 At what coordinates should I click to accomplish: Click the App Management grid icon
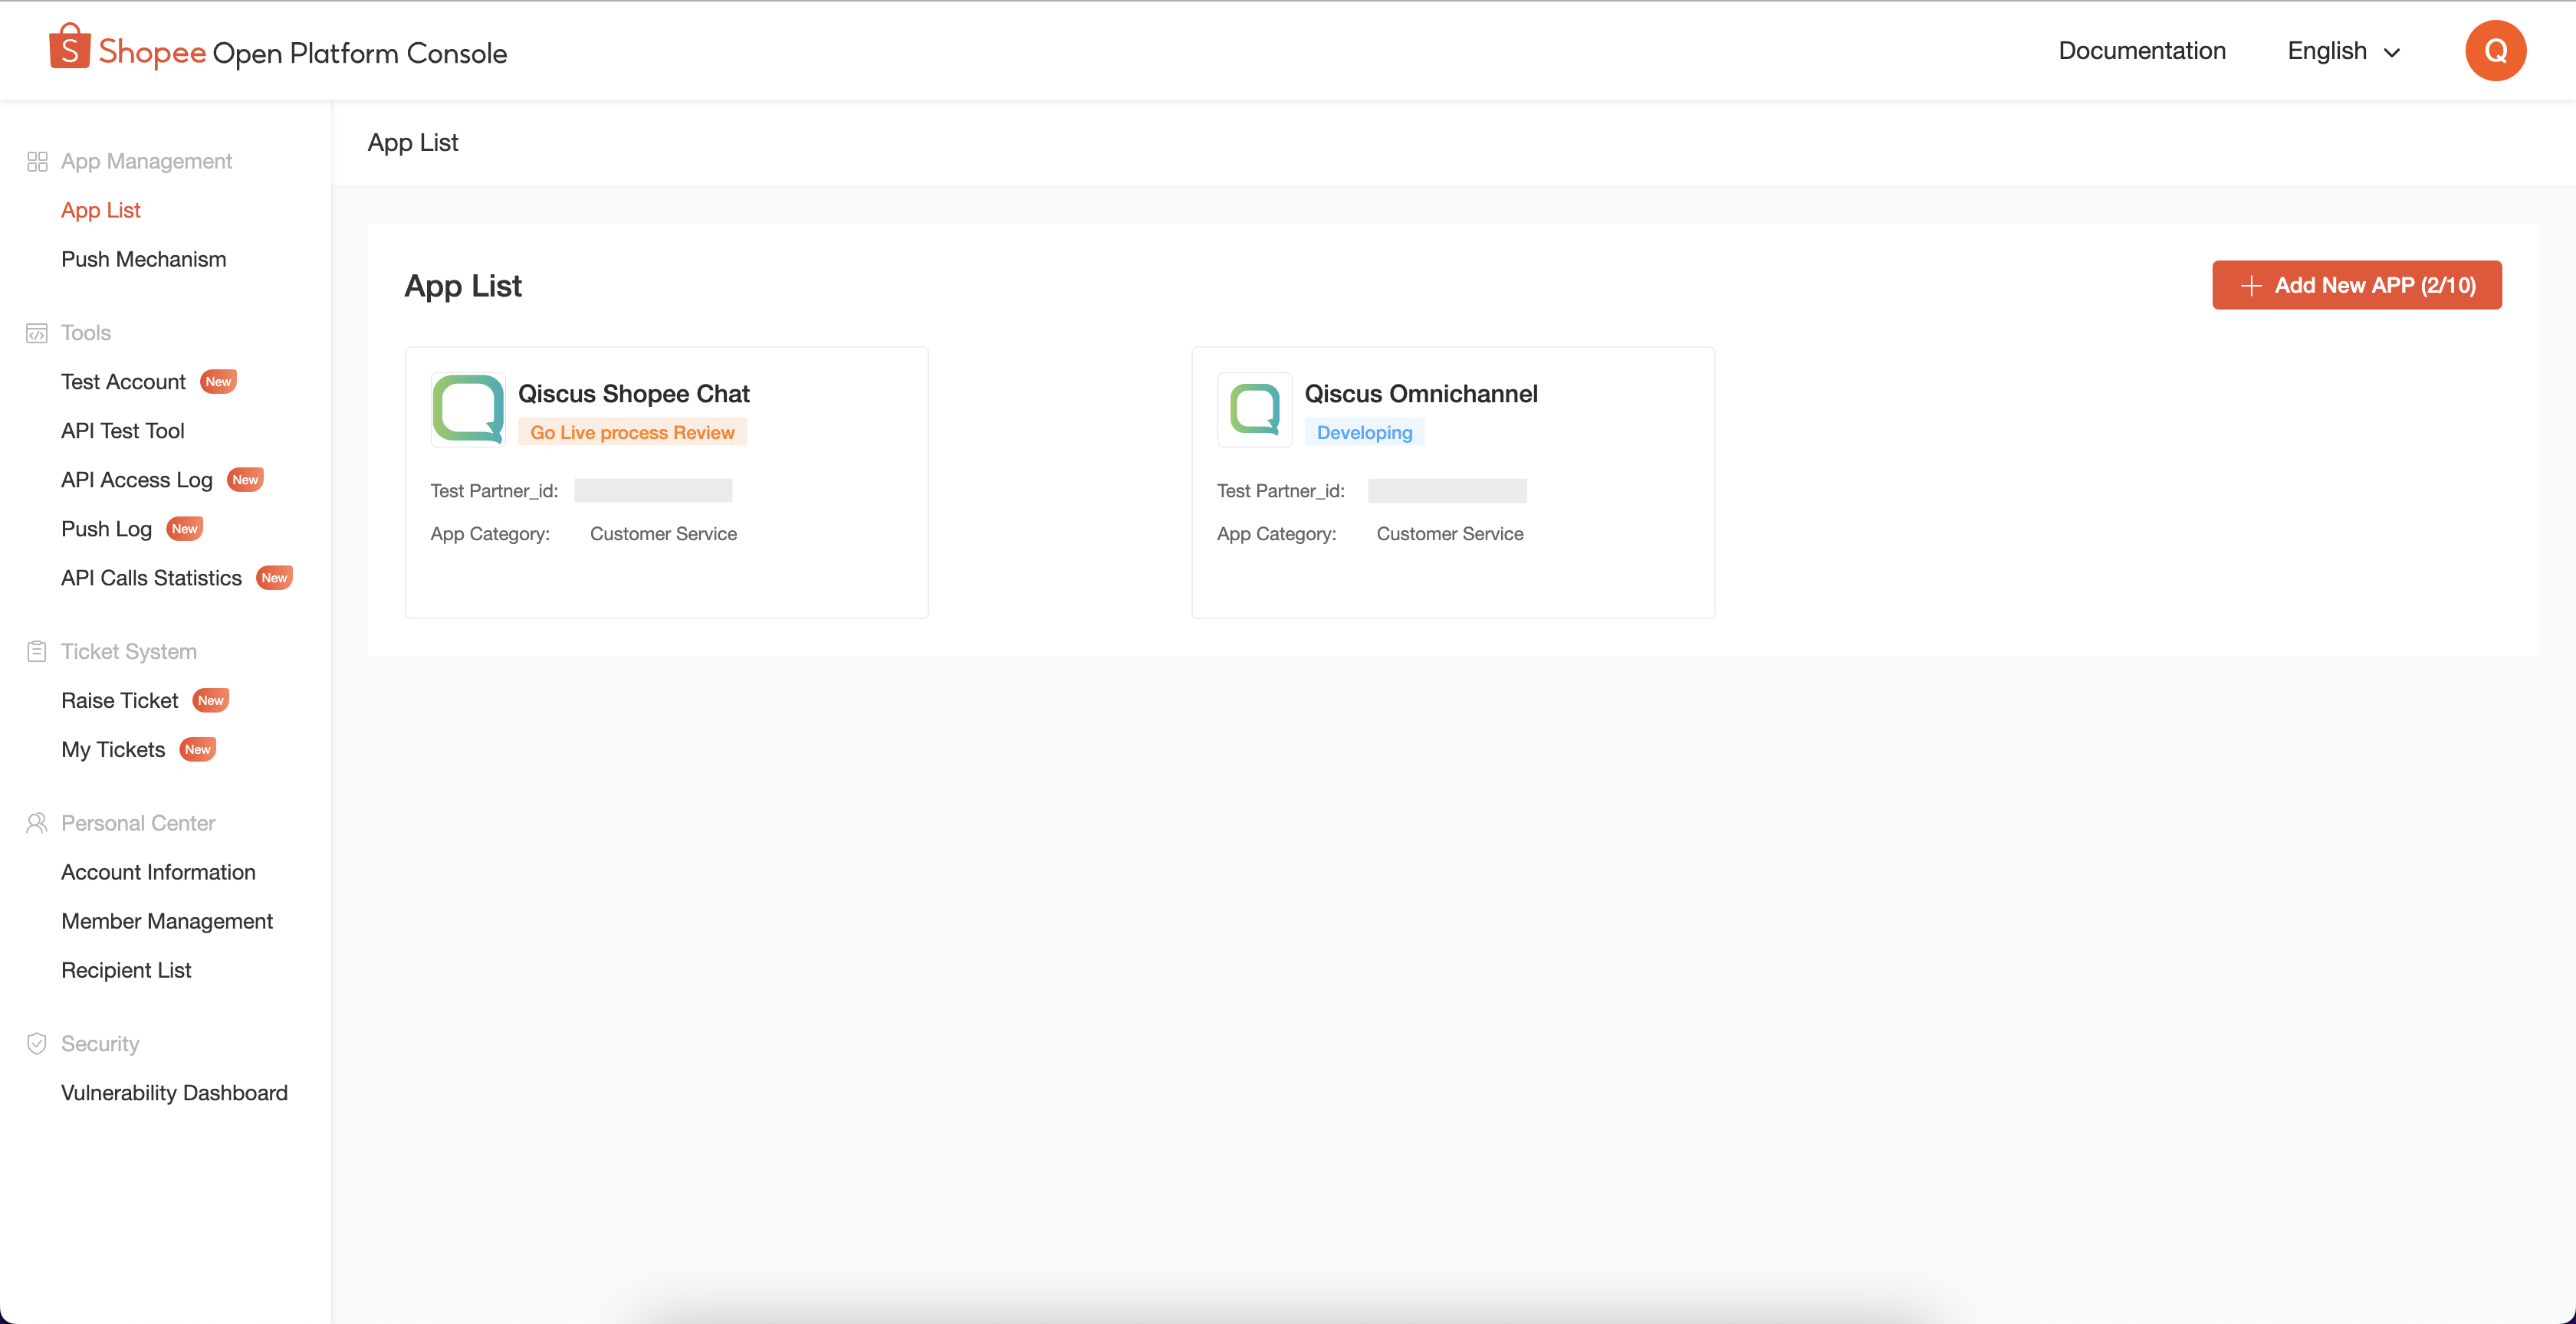point(37,162)
